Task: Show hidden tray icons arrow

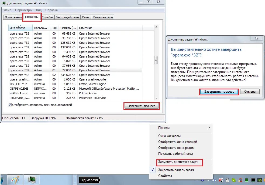Action: 208,180
